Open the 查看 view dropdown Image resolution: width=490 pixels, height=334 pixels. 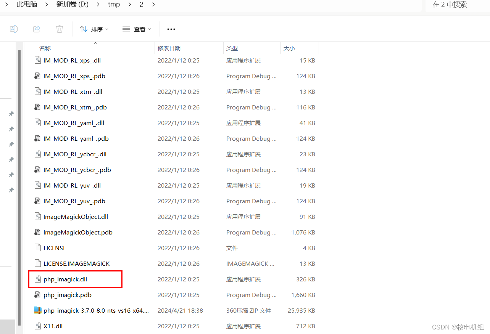tap(136, 29)
